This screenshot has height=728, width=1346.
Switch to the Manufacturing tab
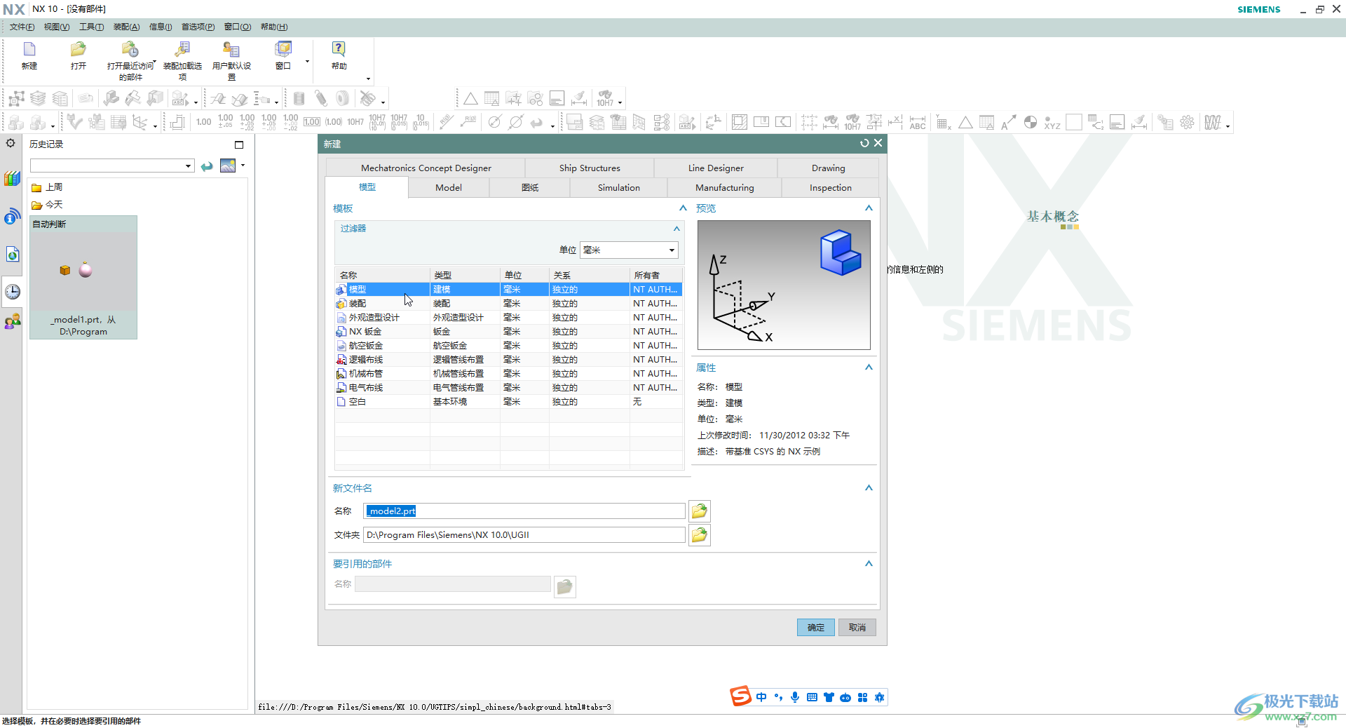pyautogui.click(x=725, y=188)
